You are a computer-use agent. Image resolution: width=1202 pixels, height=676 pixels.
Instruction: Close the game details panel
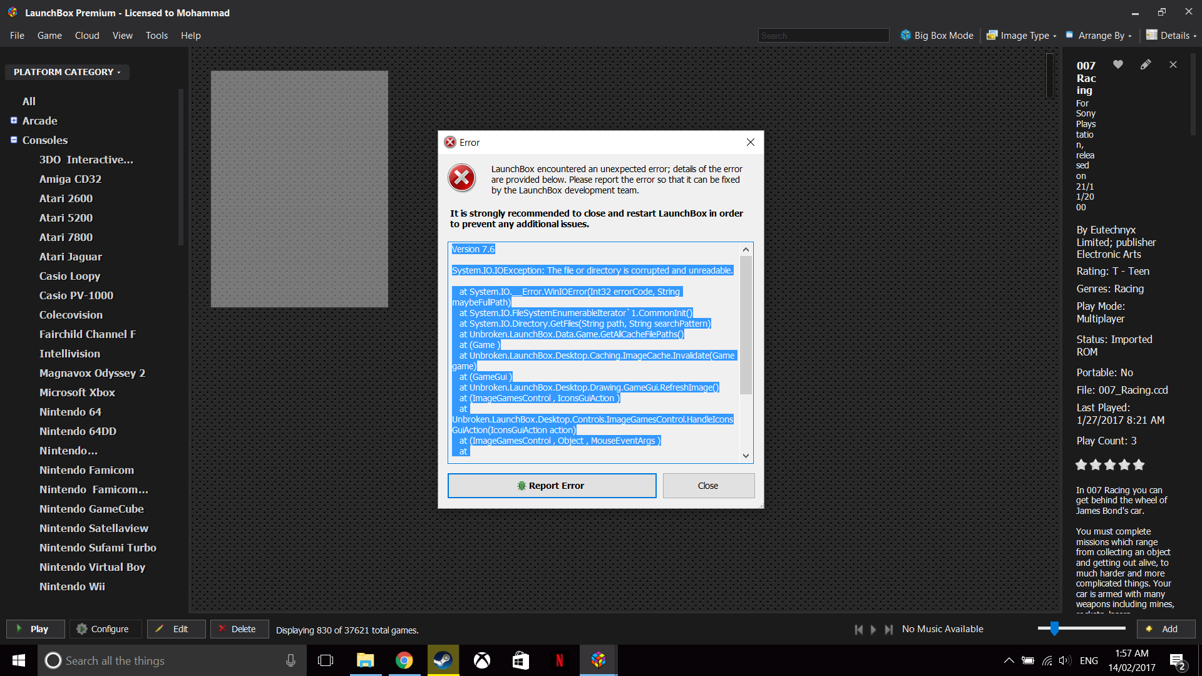coord(1173,64)
